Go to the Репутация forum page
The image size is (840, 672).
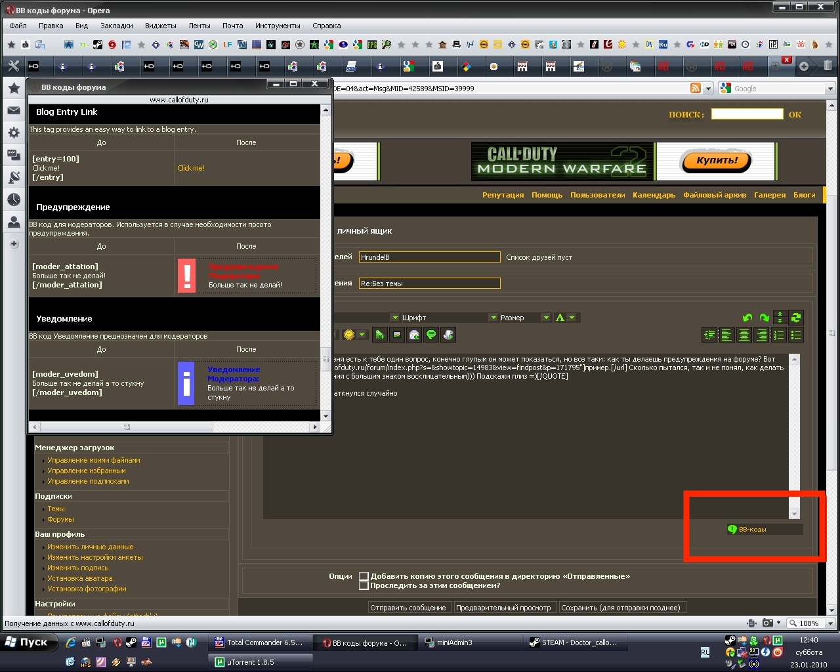[503, 195]
